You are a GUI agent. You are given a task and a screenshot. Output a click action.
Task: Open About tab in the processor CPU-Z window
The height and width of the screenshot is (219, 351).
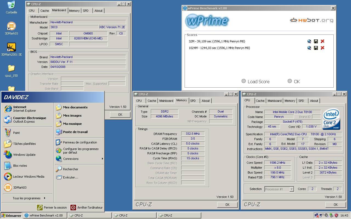click(x=314, y=101)
